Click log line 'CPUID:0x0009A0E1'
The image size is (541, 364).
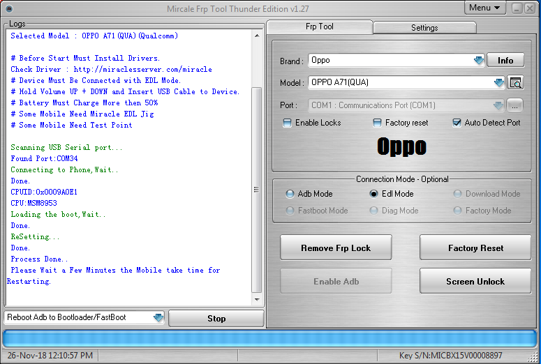pos(44,192)
